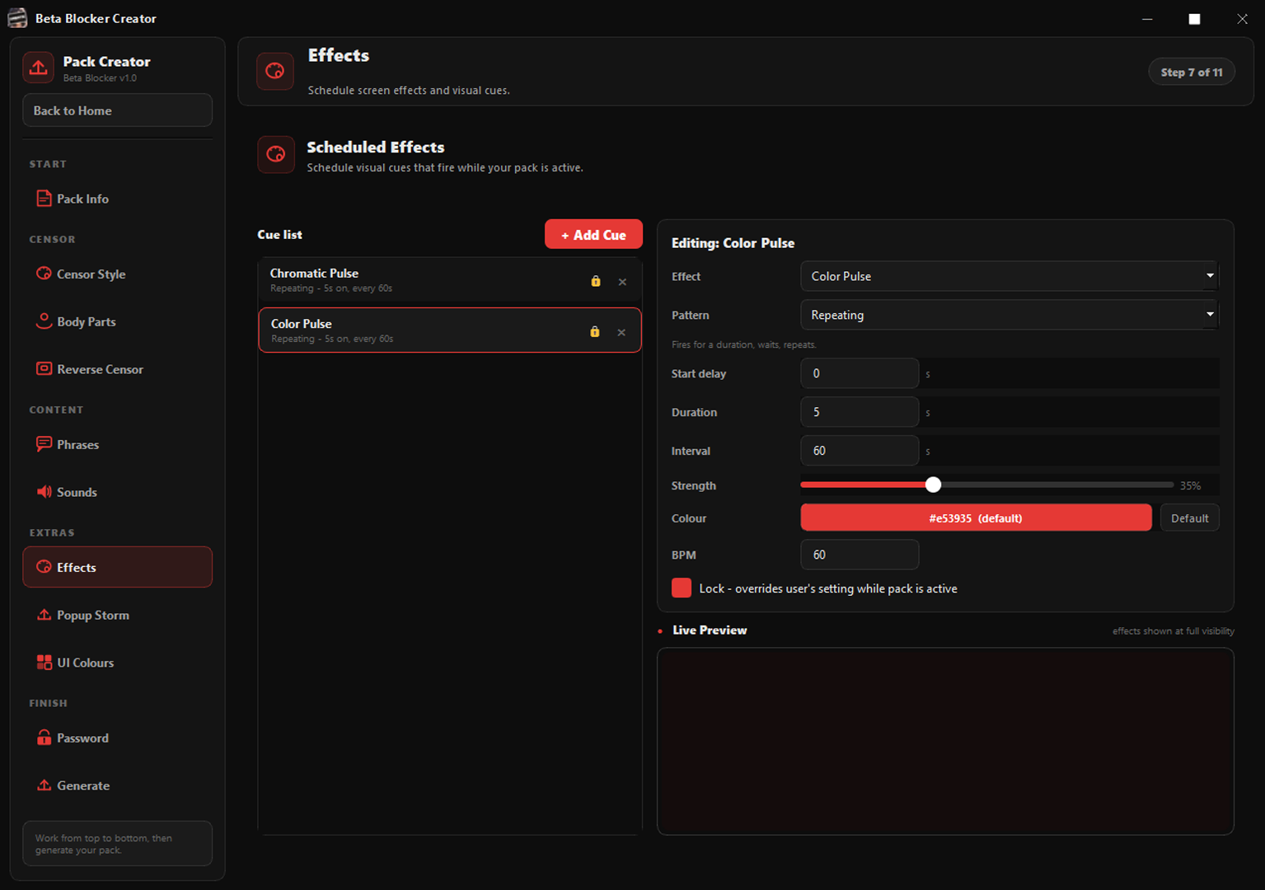Image resolution: width=1265 pixels, height=890 pixels.
Task: Open Pack Info step
Action: pyautogui.click(x=117, y=199)
